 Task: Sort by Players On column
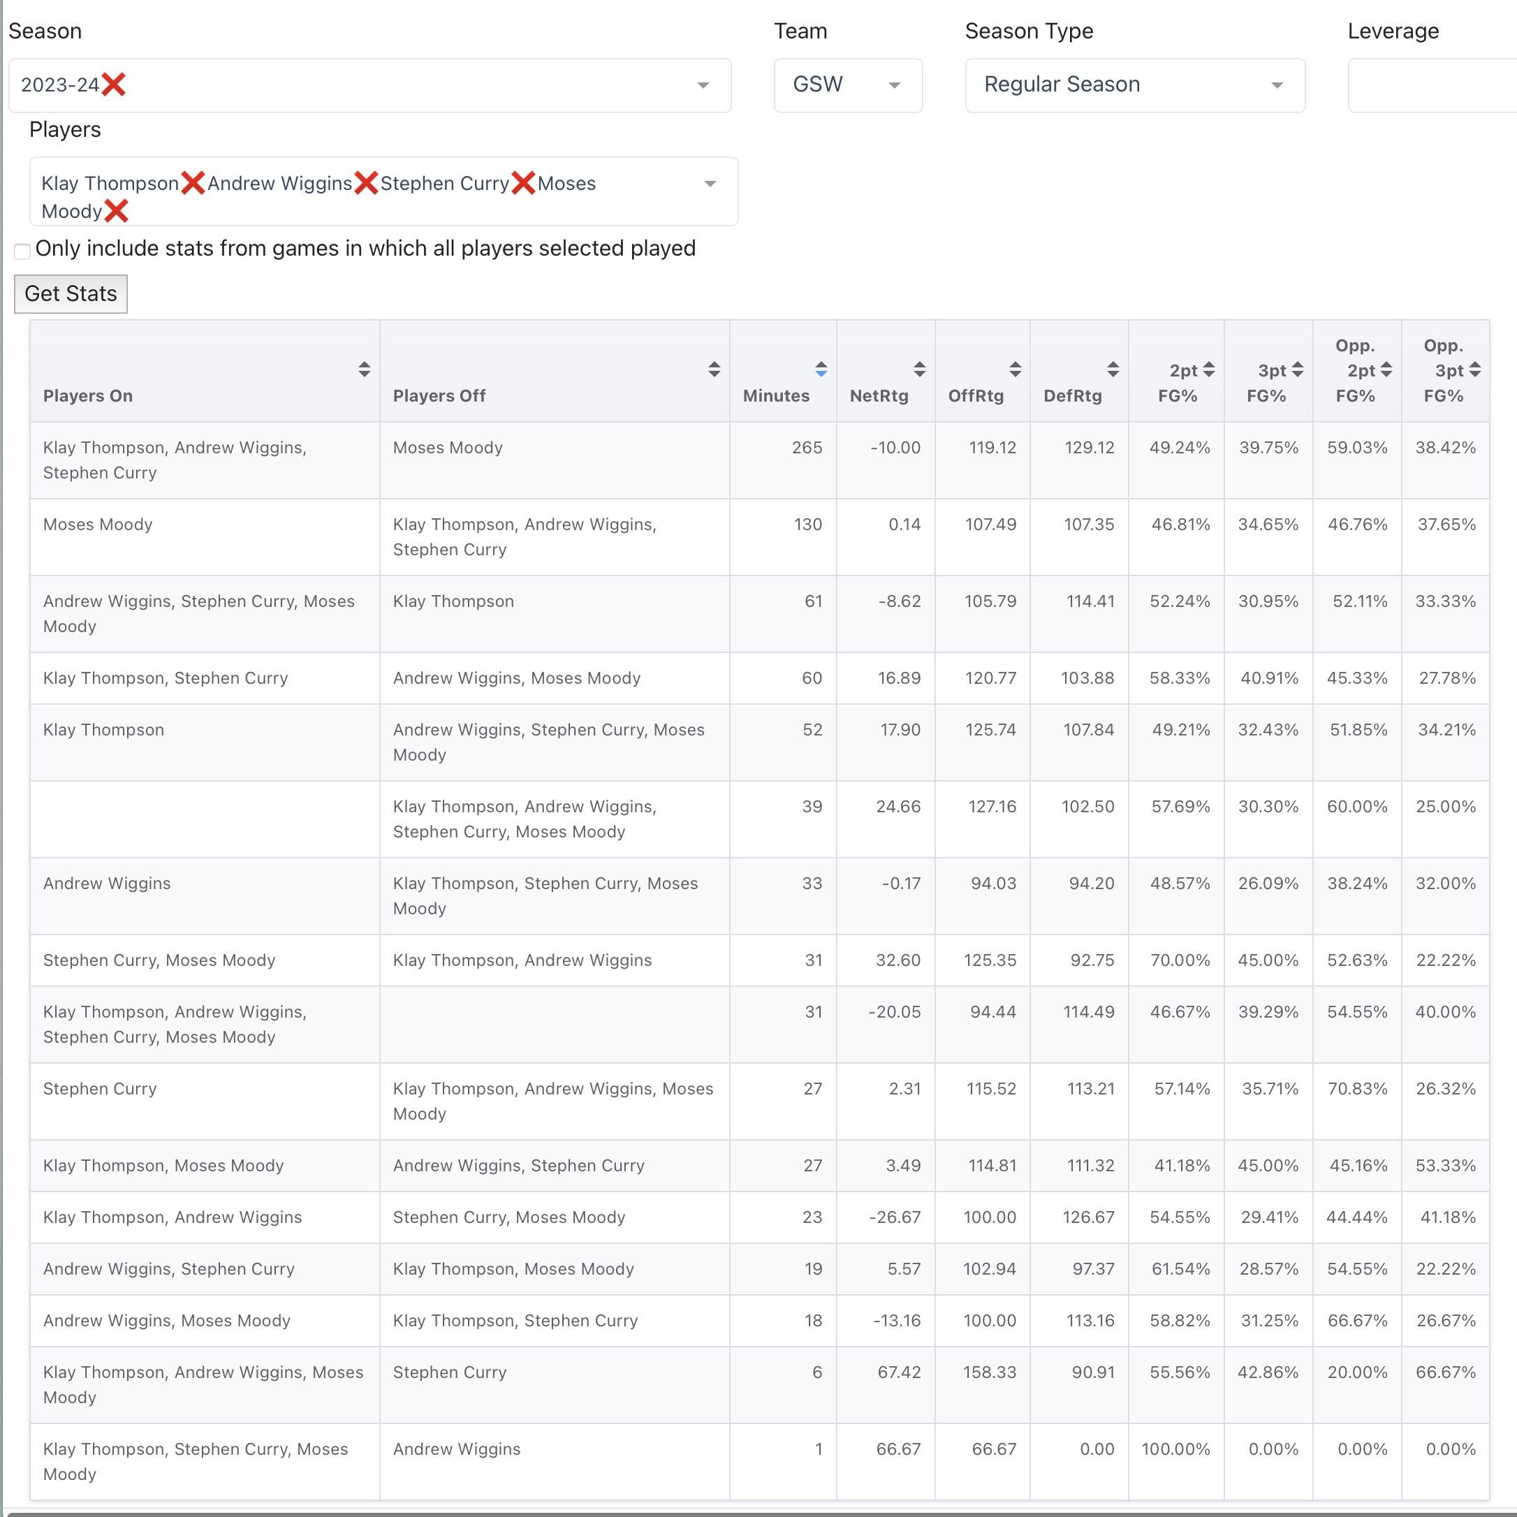364,369
